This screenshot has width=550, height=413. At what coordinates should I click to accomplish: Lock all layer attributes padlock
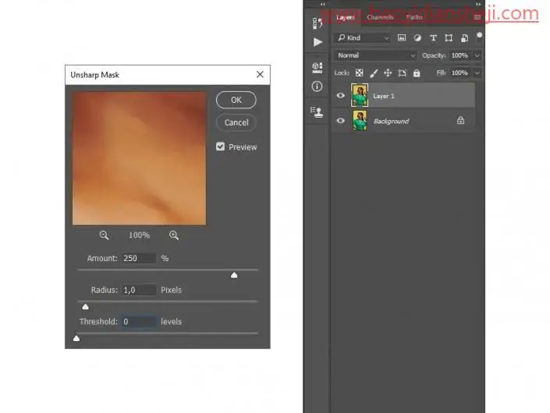coord(417,73)
